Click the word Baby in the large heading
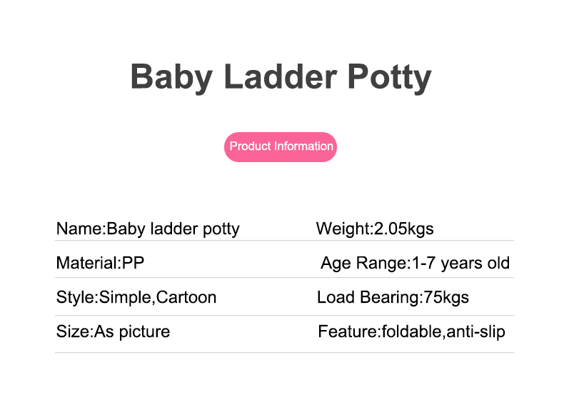564x405 pixels. click(170, 76)
